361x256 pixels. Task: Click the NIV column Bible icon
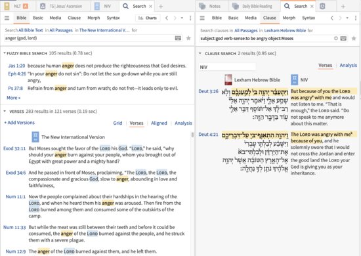click(295, 80)
